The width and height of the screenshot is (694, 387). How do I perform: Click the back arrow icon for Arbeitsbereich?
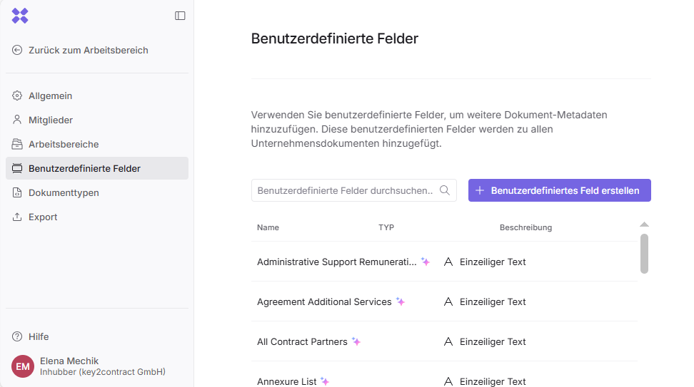[17, 51]
